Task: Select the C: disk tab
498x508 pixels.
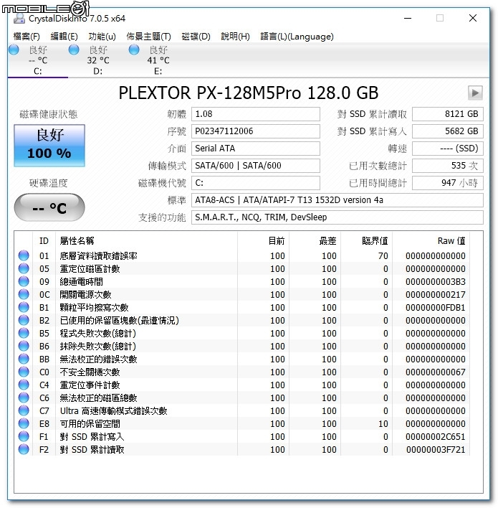Action: (x=37, y=60)
